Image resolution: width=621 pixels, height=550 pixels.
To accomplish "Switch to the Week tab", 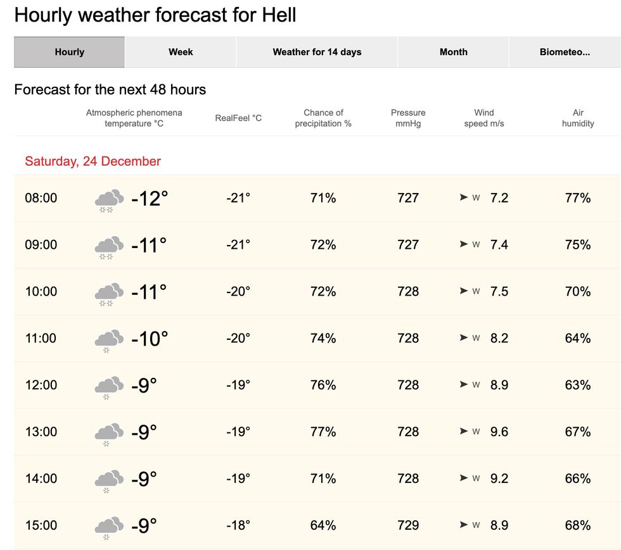I will coord(180,52).
